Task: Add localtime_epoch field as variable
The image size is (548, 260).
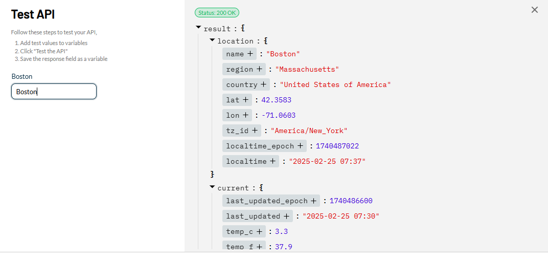Action: (x=300, y=146)
